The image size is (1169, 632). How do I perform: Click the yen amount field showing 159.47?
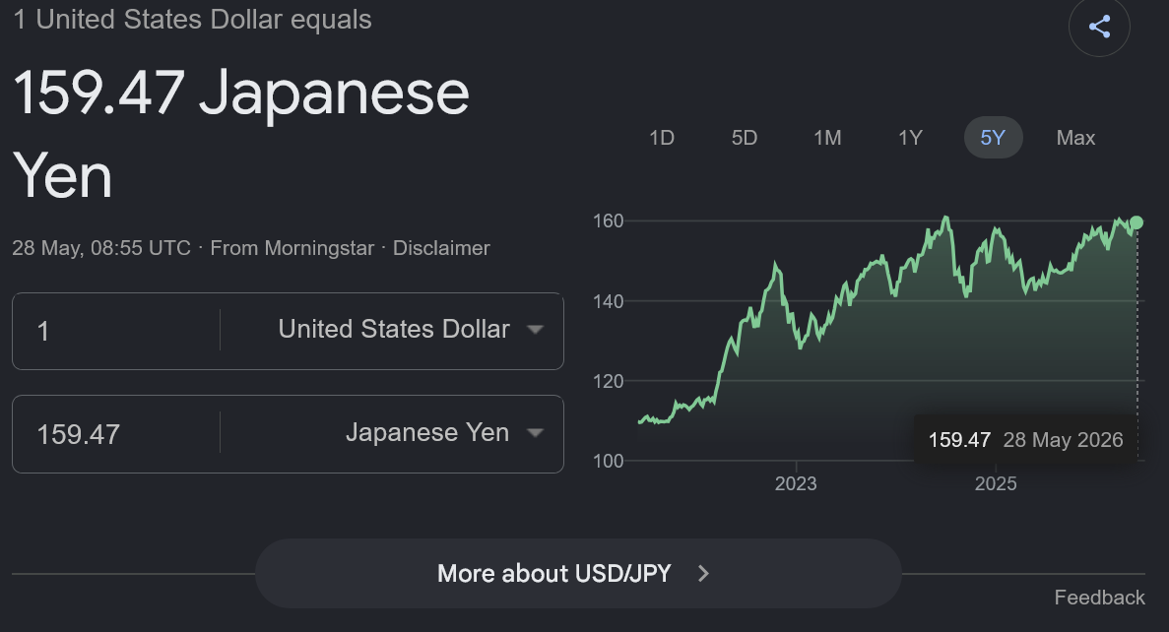(116, 434)
